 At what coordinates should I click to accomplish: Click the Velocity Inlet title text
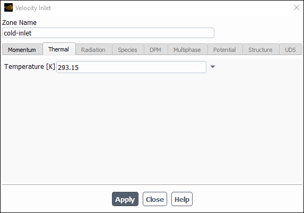pyautogui.click(x=33, y=8)
